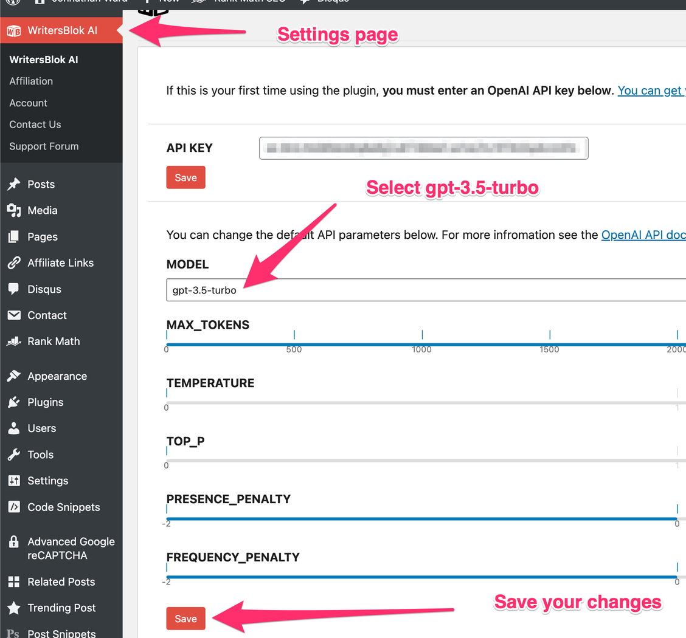Click the Code Snippets icon
Screen dimensions: 686x638
point(15,507)
